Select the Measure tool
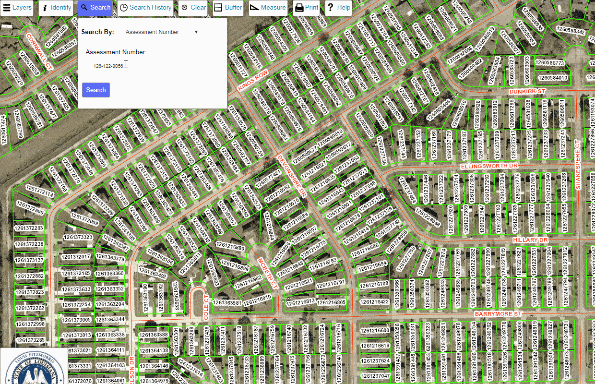The height and width of the screenshot is (384, 595). coord(268,8)
